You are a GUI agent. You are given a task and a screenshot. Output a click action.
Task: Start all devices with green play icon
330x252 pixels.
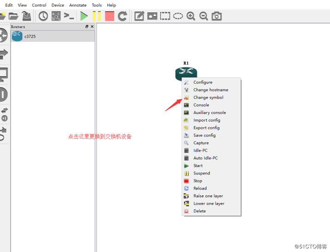(x=84, y=16)
